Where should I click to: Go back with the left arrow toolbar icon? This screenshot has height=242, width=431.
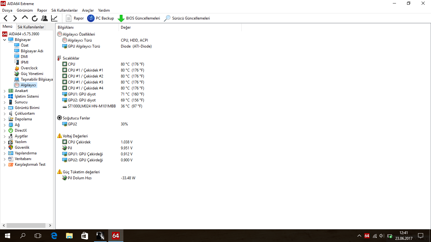pos(6,18)
